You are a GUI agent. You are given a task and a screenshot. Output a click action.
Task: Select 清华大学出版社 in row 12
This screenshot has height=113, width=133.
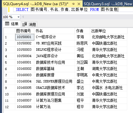click(x=109, y=107)
